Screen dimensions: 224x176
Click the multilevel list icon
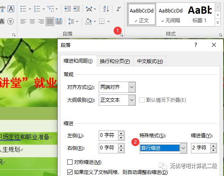[51, 9]
